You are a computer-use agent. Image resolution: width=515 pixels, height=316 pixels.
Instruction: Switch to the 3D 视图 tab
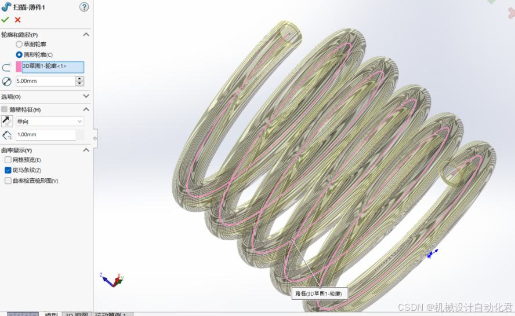tap(77, 314)
